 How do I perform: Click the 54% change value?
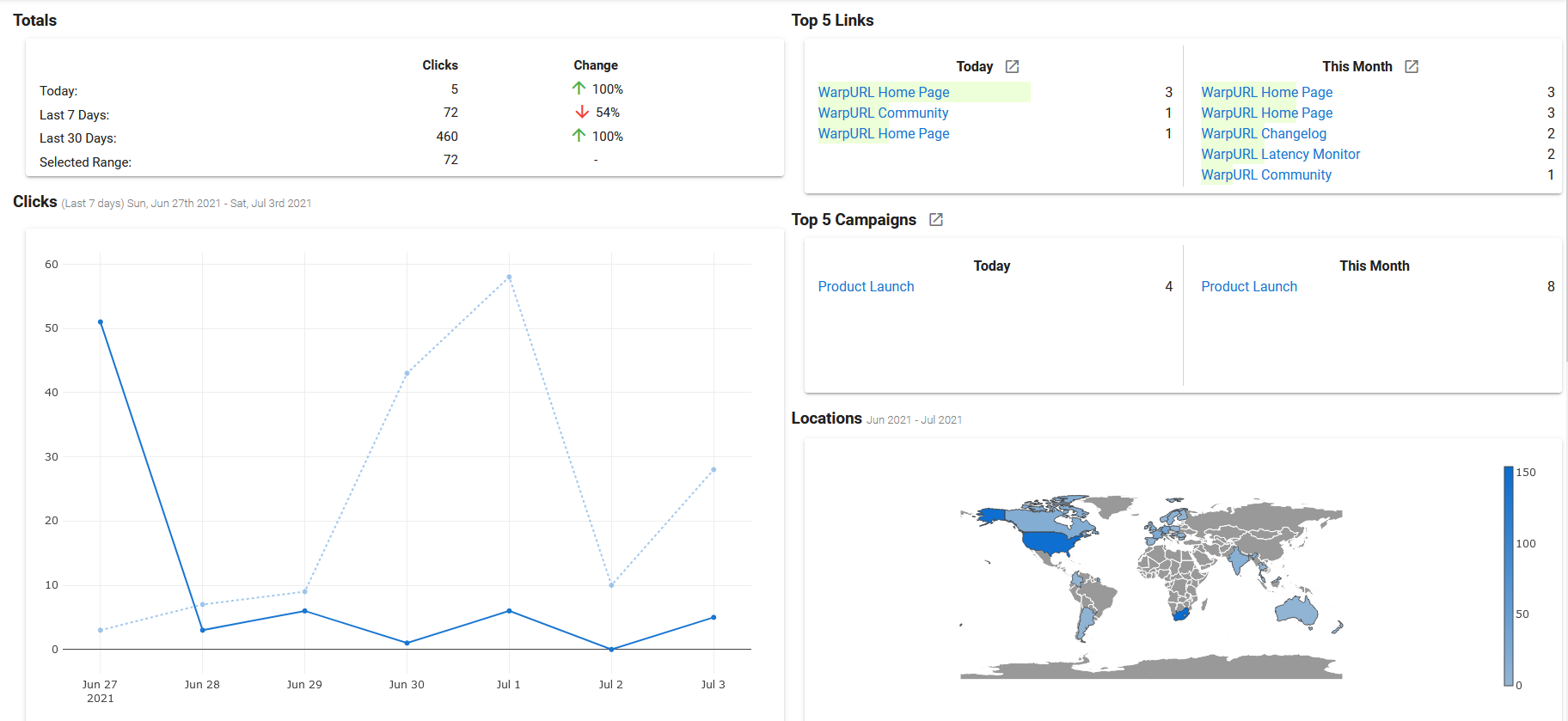(608, 113)
